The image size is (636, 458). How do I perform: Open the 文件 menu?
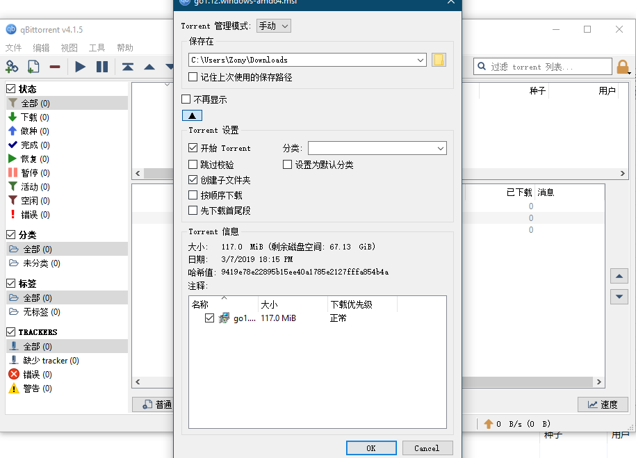13,48
